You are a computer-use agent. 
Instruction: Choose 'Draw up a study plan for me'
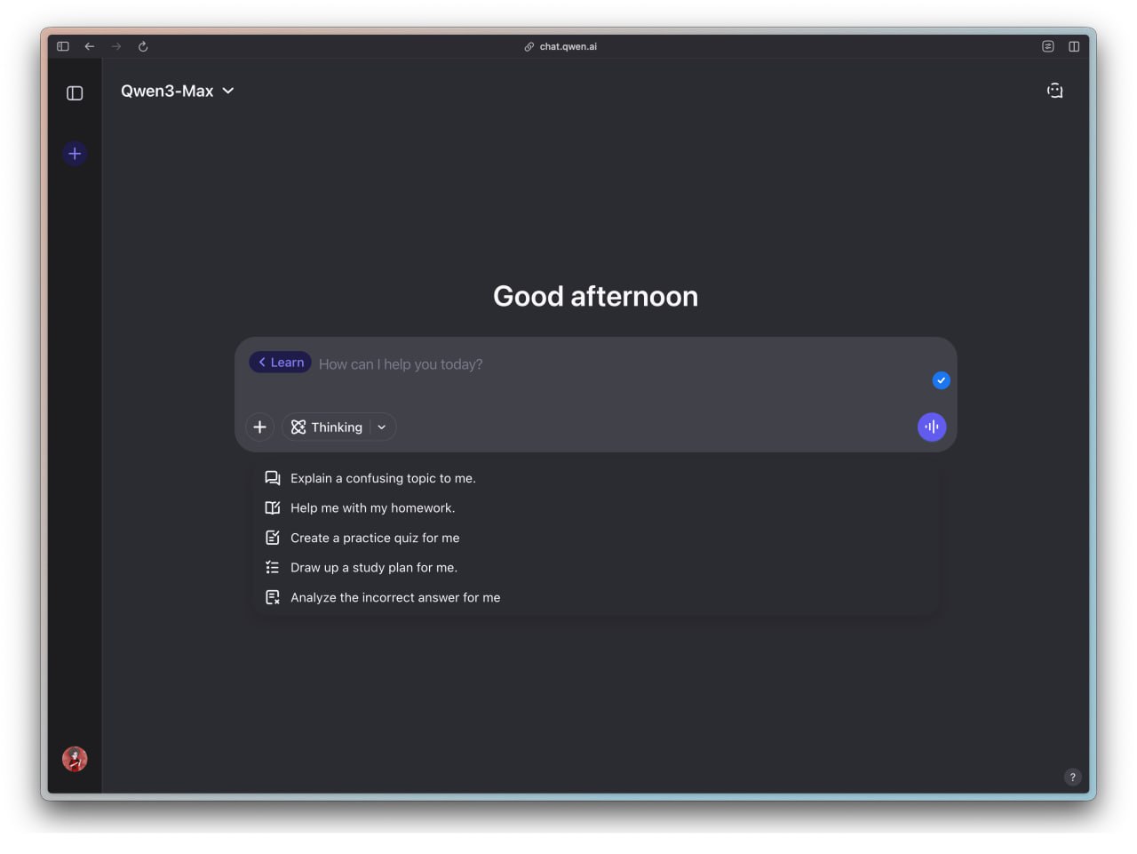pyautogui.click(x=373, y=568)
